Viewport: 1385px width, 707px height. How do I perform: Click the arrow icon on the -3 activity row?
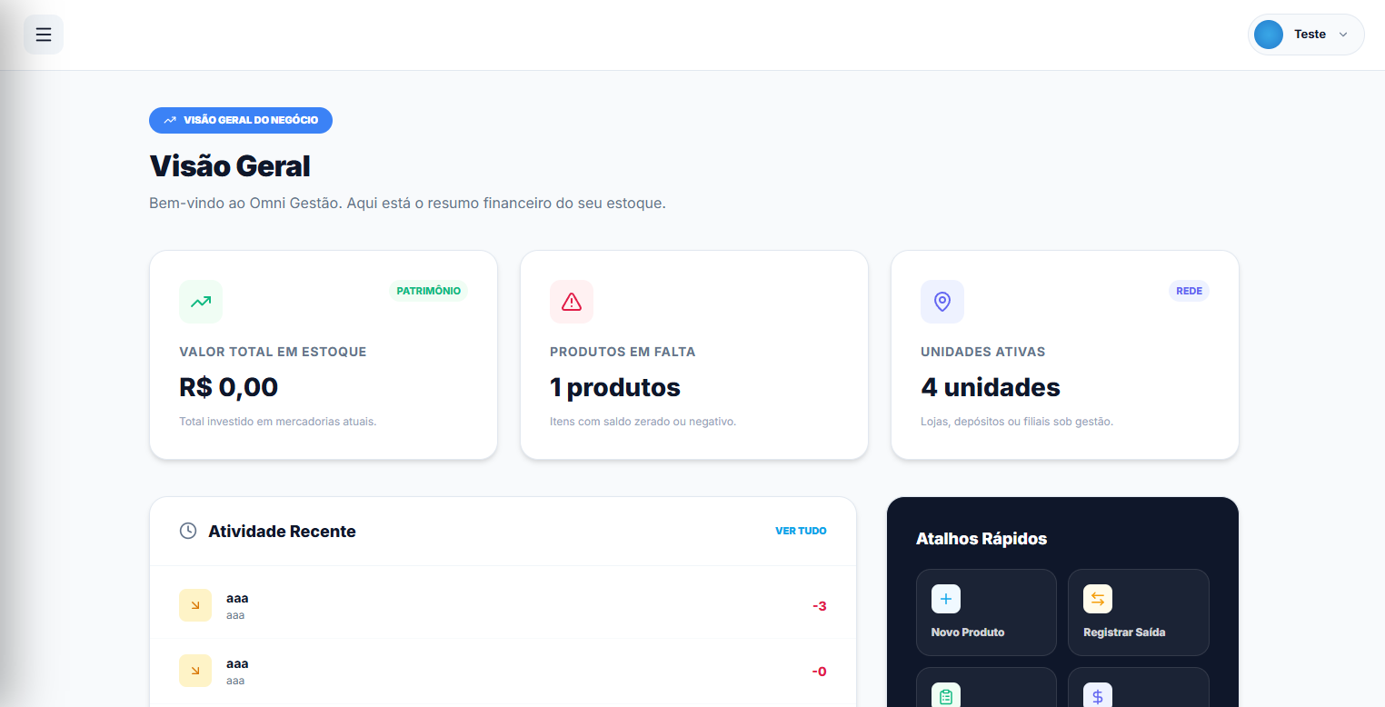[x=195, y=605]
